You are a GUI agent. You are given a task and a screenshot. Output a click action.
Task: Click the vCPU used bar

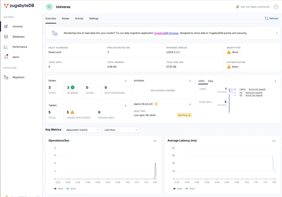(x=229, y=90)
